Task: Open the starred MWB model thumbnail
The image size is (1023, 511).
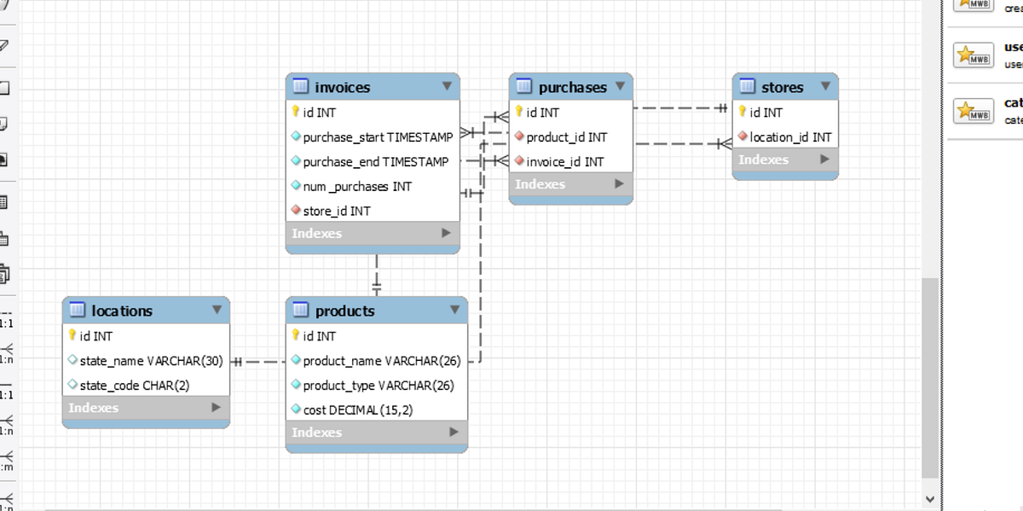Action: (x=973, y=55)
